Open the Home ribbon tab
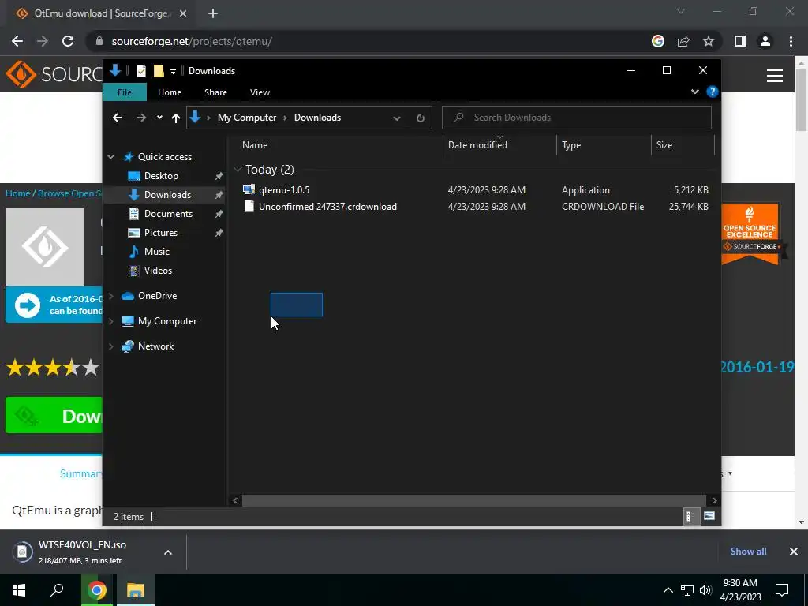 (x=170, y=92)
